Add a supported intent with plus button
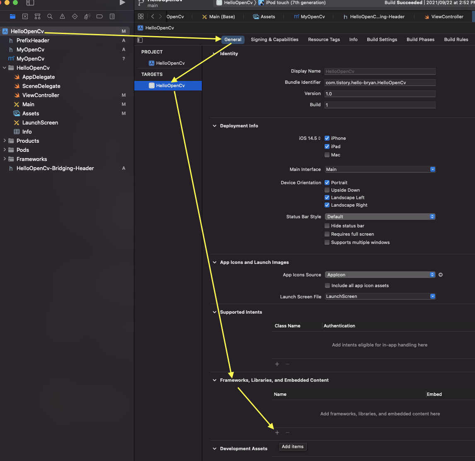 (x=277, y=364)
